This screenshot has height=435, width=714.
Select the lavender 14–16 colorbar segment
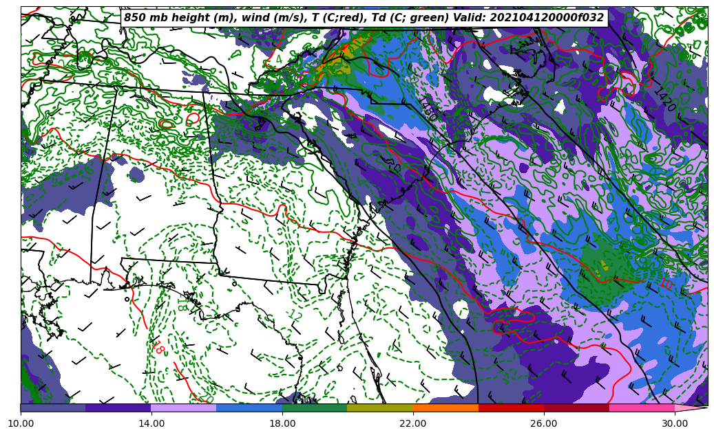click(184, 408)
